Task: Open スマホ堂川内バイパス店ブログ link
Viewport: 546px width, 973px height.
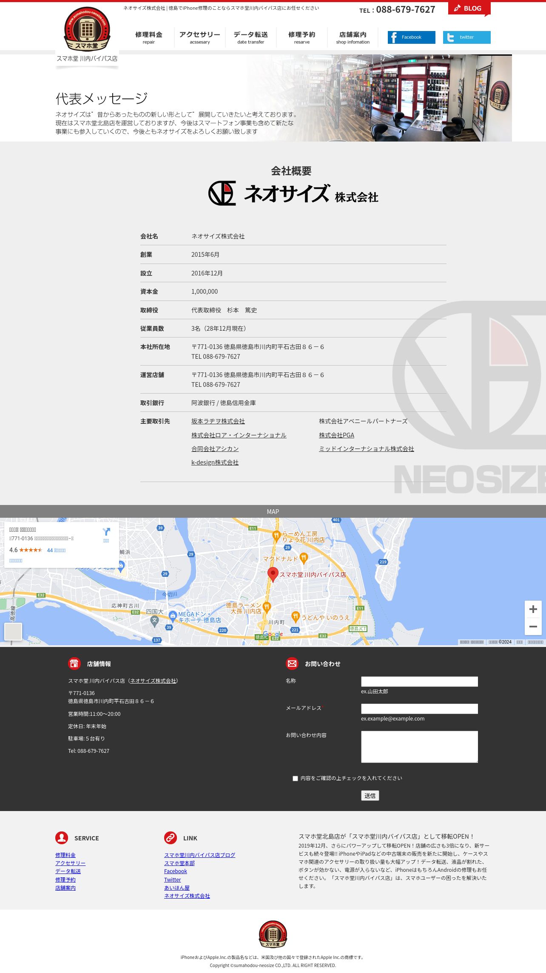Action: coord(199,855)
